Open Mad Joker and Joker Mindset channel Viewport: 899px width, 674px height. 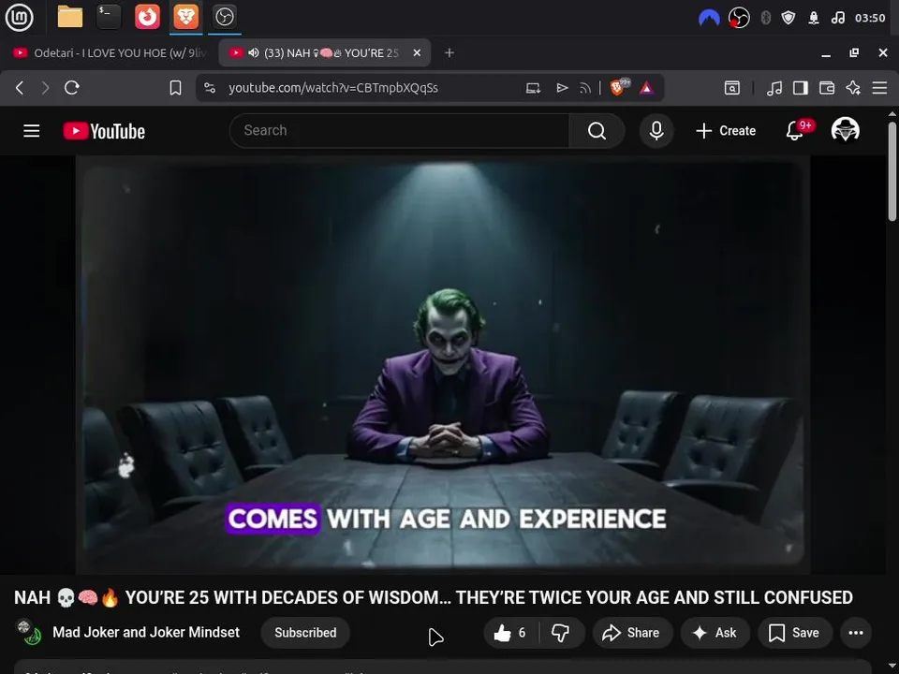coord(146,632)
